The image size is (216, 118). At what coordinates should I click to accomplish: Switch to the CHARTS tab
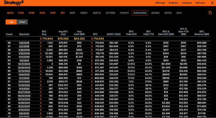click(x=124, y=13)
